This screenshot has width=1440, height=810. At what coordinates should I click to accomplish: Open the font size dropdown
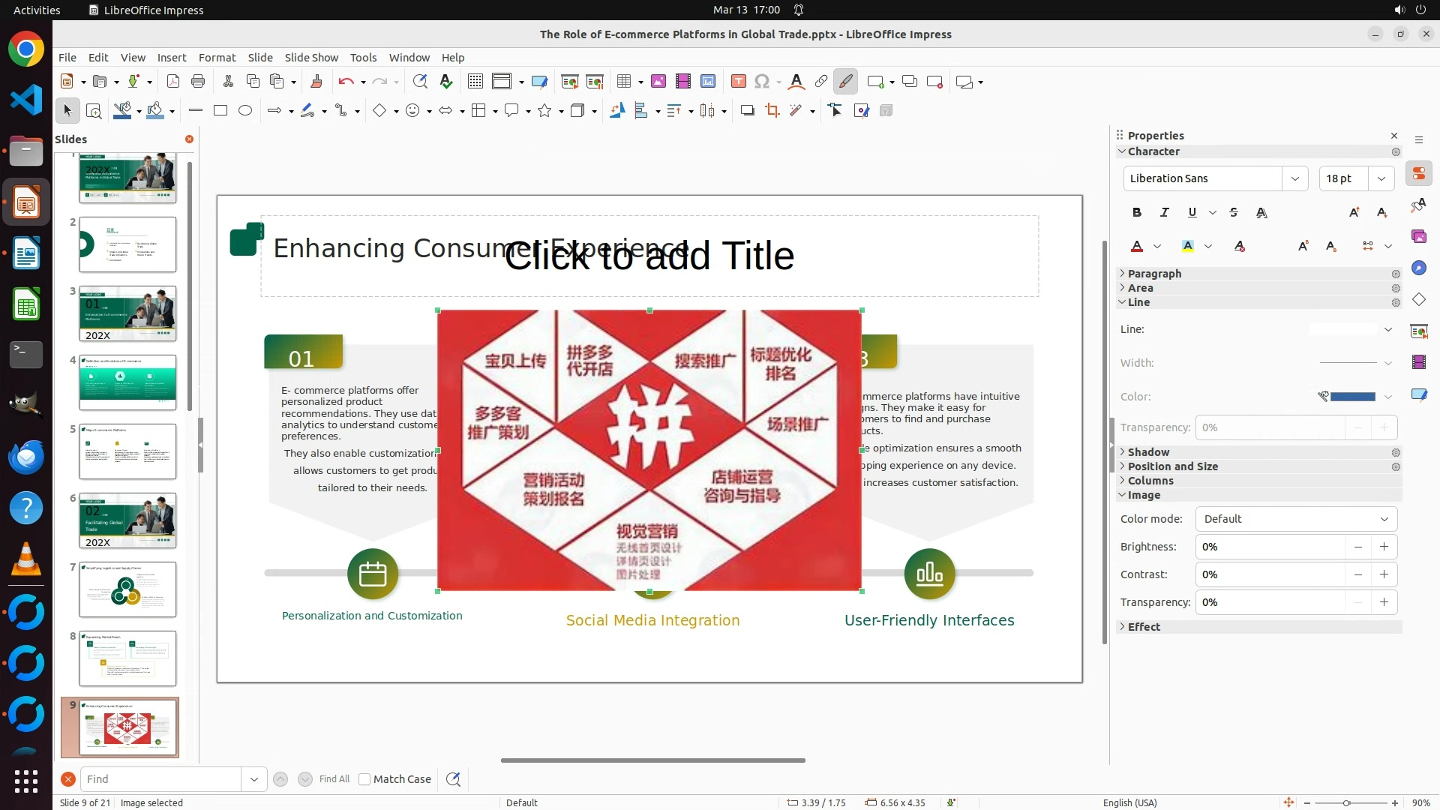coord(1381,178)
